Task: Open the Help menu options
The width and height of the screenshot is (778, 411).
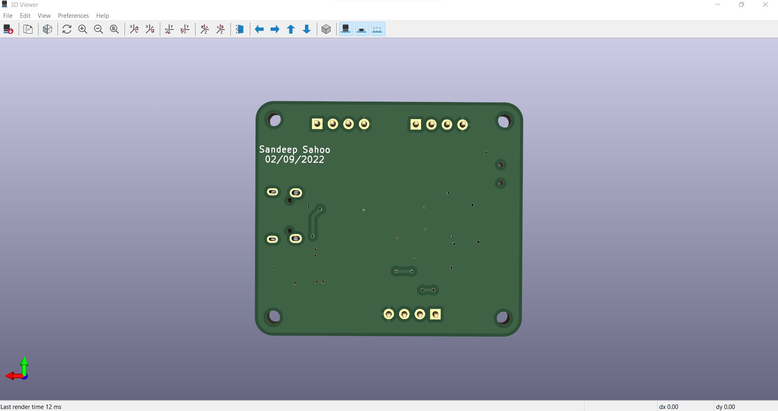Action: click(102, 16)
